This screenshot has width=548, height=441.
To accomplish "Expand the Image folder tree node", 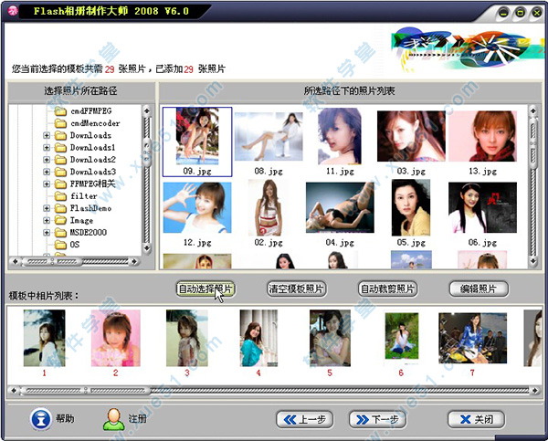I will 47,221.
